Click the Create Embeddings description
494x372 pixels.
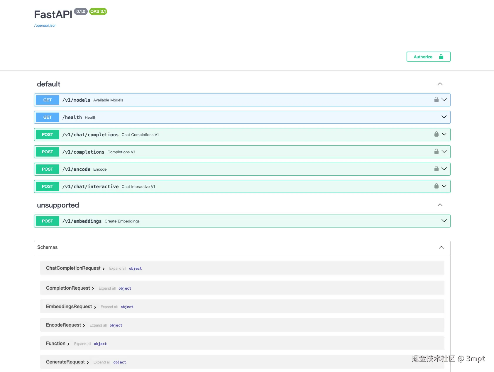122,221
